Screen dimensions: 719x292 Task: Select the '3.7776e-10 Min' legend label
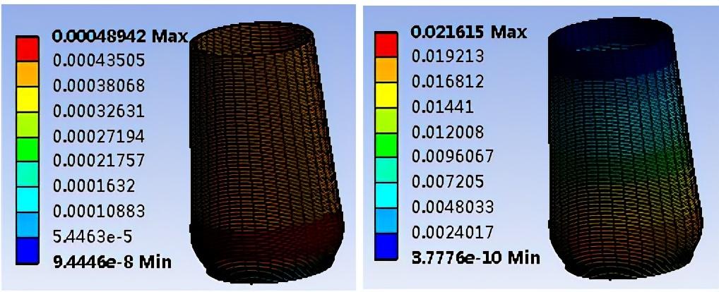click(x=475, y=257)
